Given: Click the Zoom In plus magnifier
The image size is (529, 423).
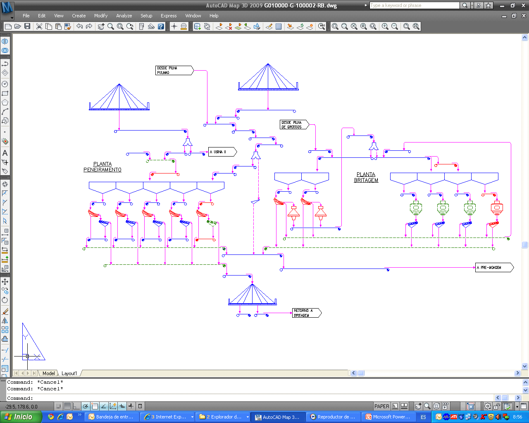Looking at the screenshot, I should (x=385, y=26).
